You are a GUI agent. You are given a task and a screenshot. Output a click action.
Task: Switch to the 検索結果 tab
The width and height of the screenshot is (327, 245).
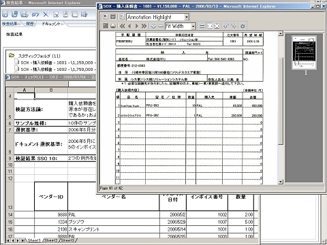tap(11, 24)
